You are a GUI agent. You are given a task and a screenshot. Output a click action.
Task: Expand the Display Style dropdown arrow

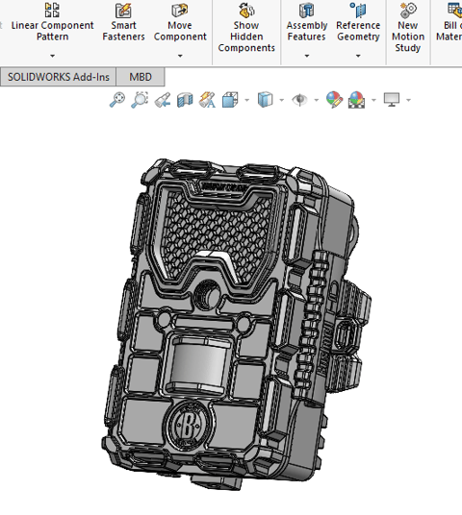click(282, 100)
